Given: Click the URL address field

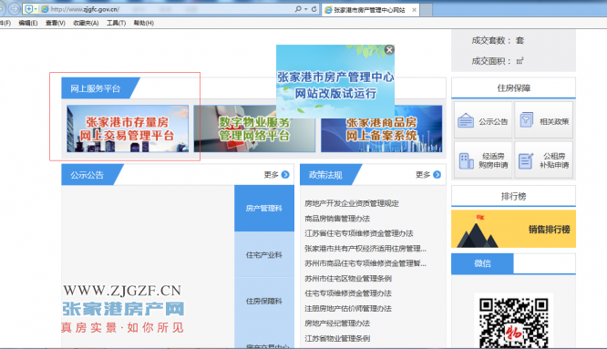Looking at the screenshot, I should (170, 9).
